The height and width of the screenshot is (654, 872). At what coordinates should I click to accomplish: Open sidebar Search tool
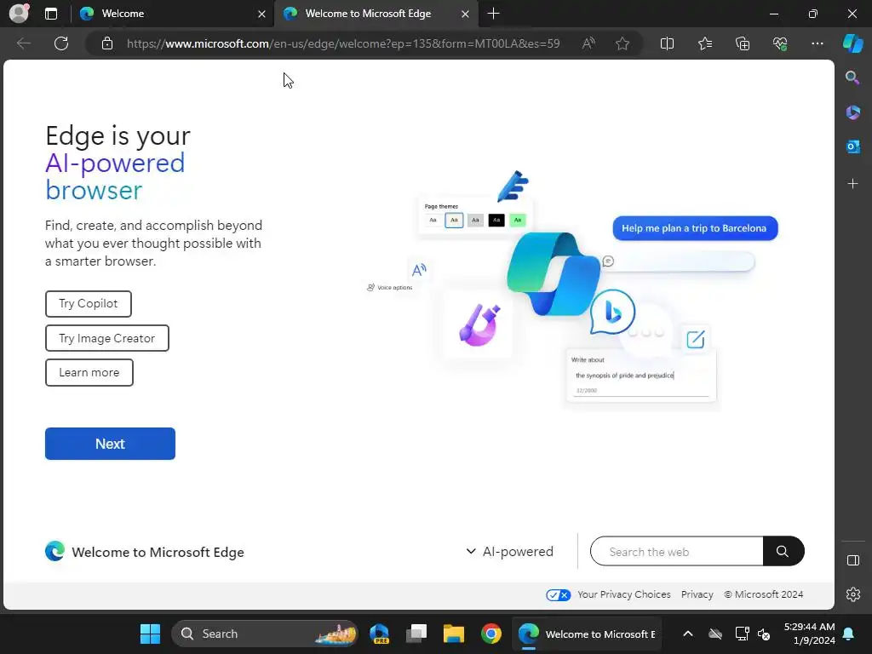[x=852, y=77]
